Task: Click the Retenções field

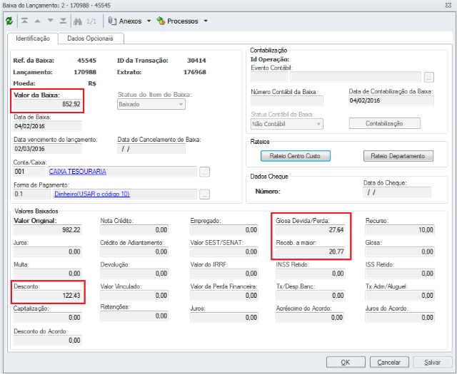Action: point(134,316)
